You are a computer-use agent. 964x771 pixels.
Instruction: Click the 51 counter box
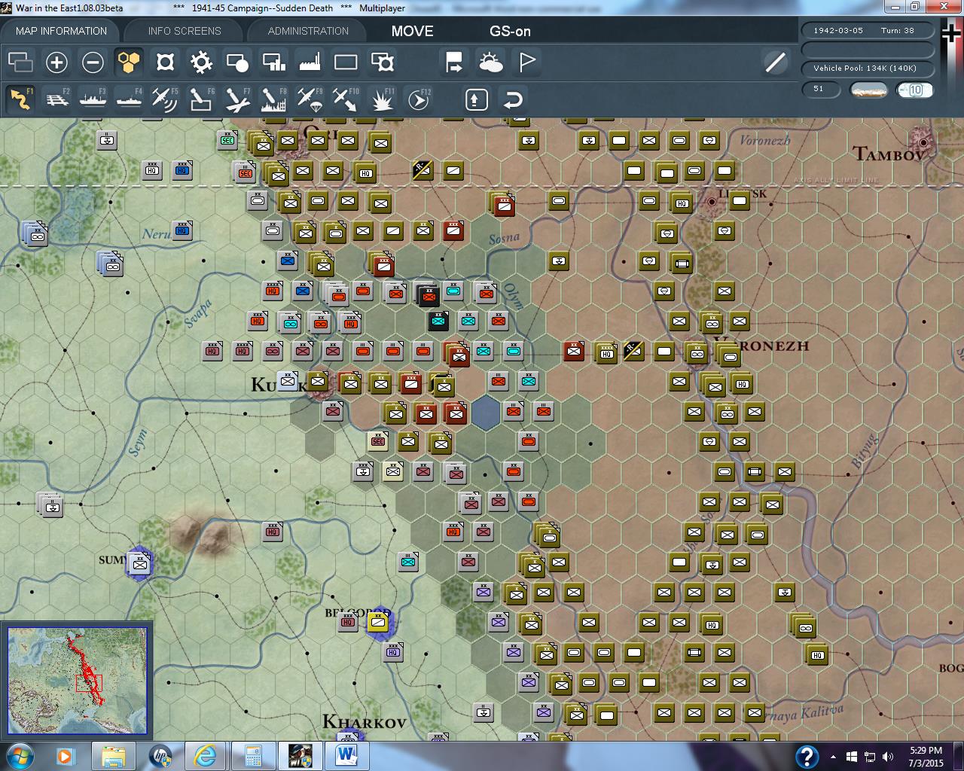[x=819, y=90]
